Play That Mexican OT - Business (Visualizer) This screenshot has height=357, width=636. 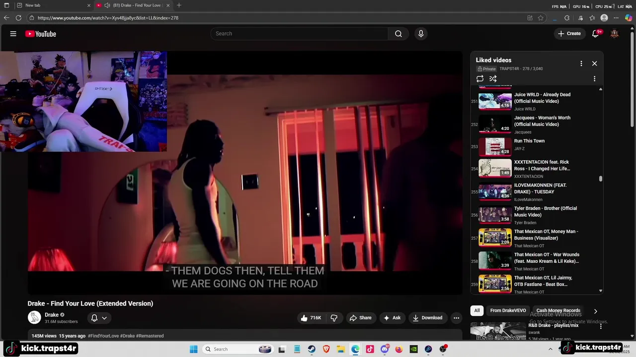[x=536, y=238]
